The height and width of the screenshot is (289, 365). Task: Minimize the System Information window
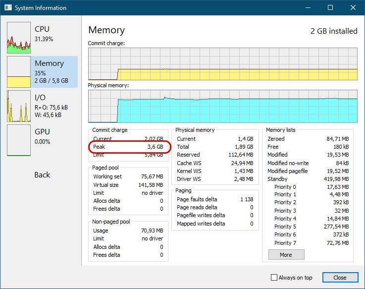click(308, 8)
